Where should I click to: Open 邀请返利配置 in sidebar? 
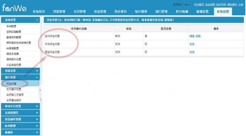tap(14, 37)
